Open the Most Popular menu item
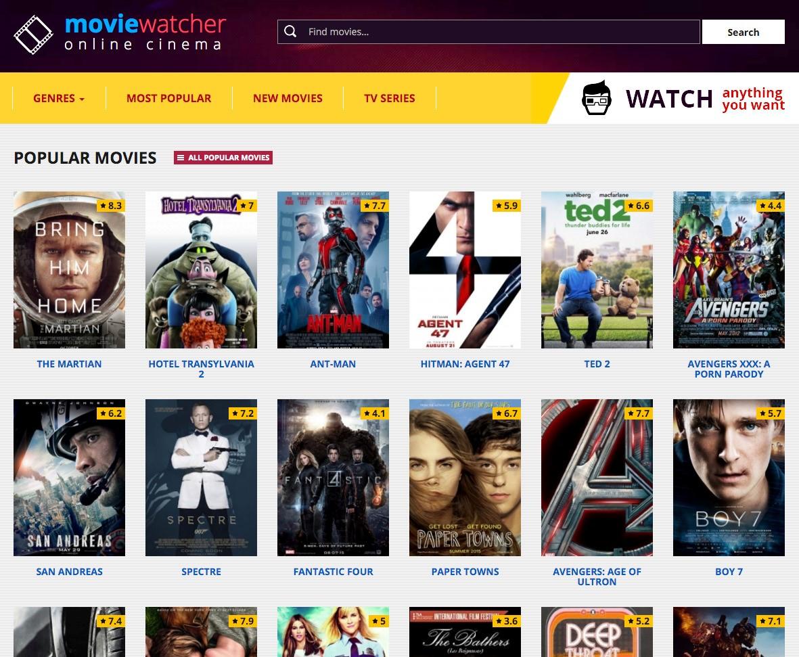799x657 pixels. (168, 98)
